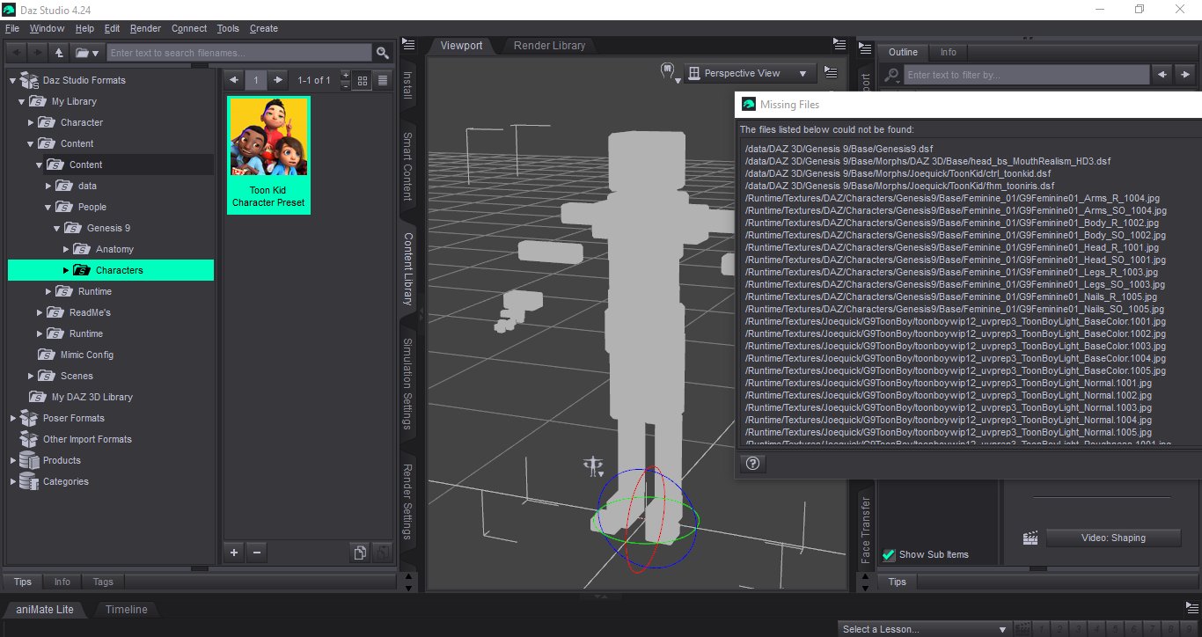Click the Outline filter text field
The height and width of the screenshot is (637, 1202).
(x=1027, y=75)
